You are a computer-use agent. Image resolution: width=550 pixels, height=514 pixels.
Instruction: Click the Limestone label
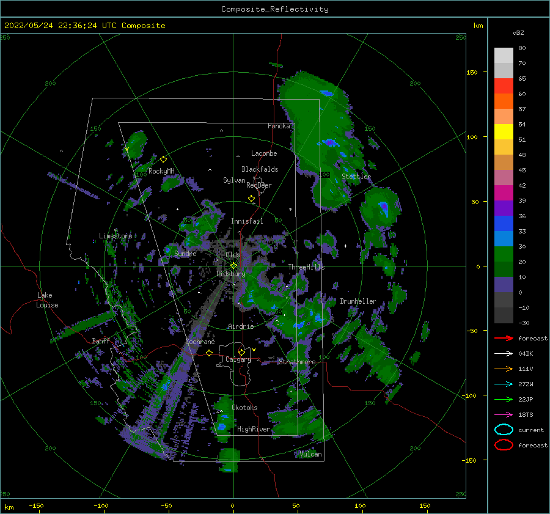[x=116, y=236]
